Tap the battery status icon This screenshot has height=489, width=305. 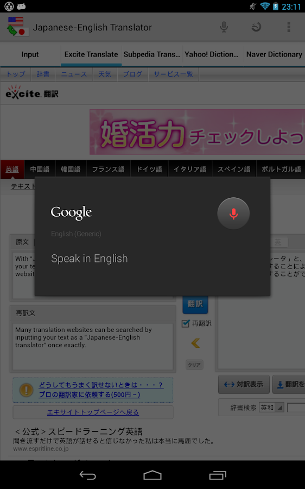(275, 6)
